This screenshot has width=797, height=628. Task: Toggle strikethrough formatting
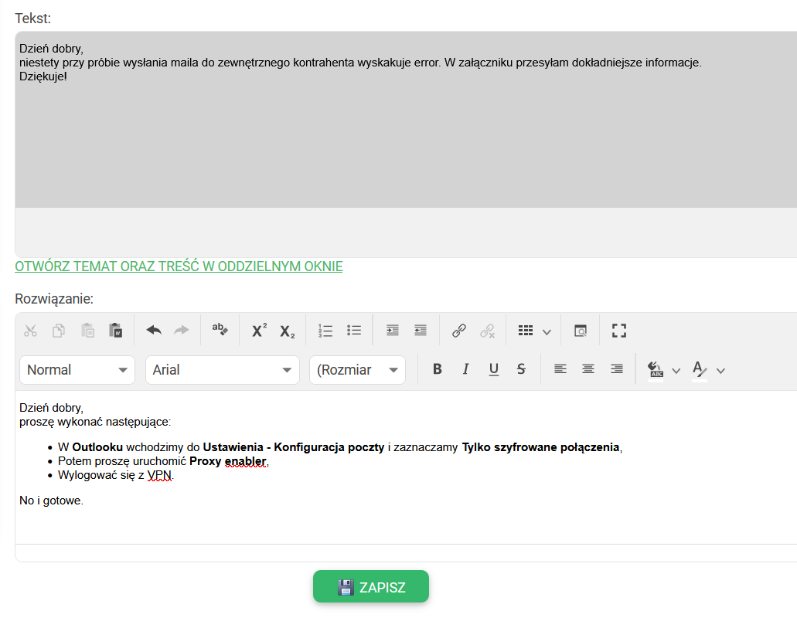pyautogui.click(x=521, y=369)
